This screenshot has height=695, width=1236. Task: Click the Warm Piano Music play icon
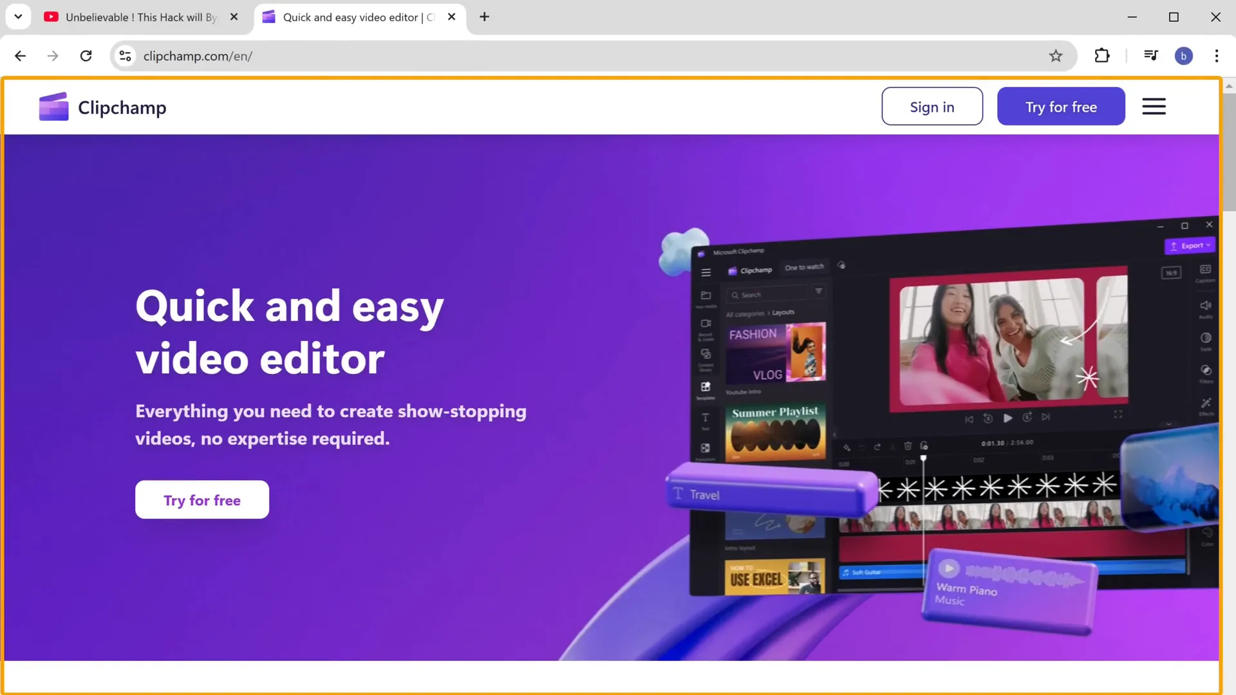coord(948,568)
